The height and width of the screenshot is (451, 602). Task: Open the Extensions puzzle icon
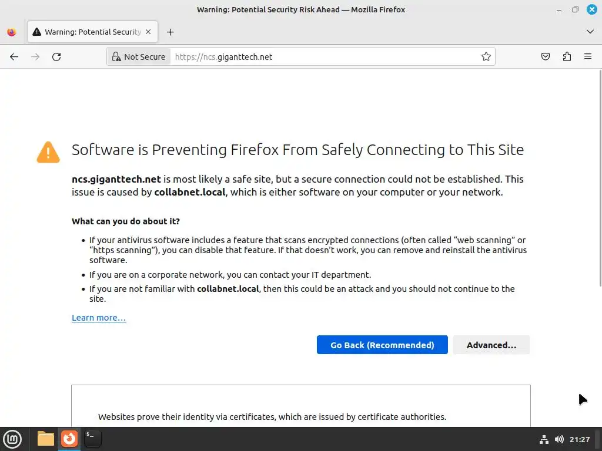pyautogui.click(x=567, y=57)
